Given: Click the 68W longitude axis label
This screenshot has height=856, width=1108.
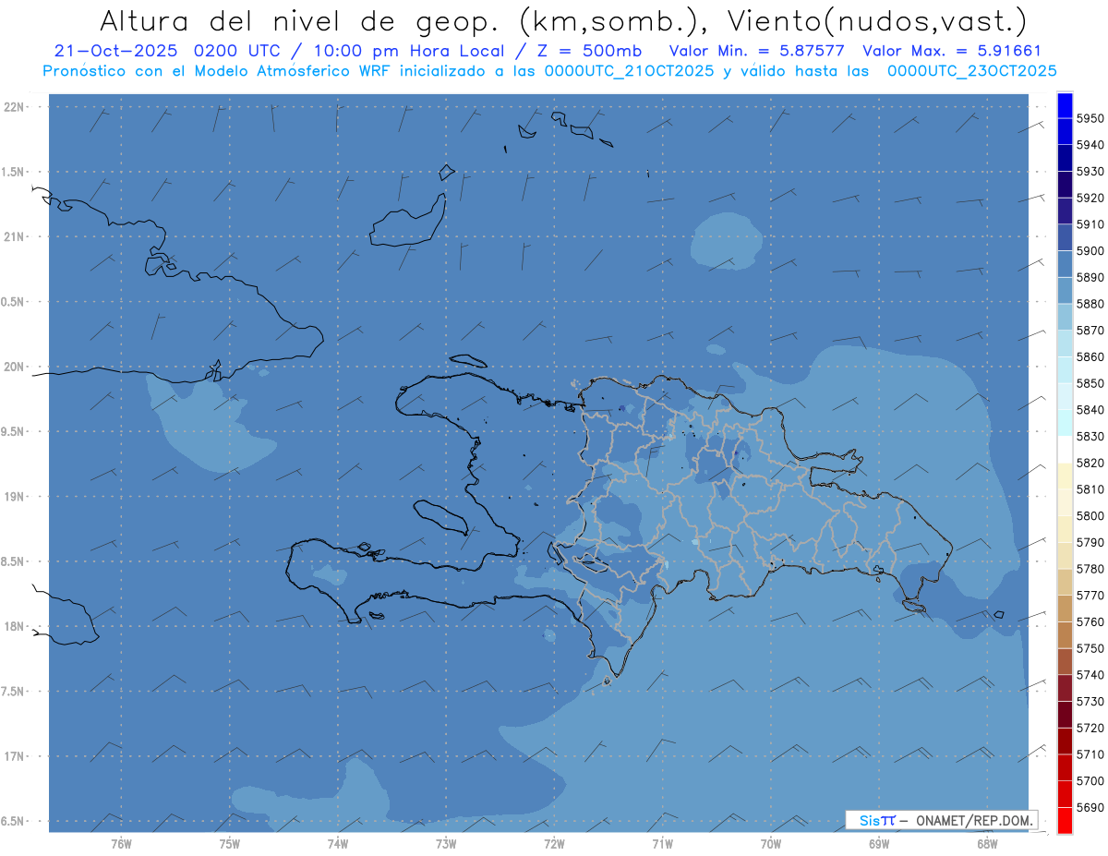Looking at the screenshot, I should (986, 844).
